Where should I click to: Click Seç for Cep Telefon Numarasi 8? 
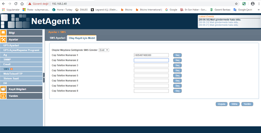[x=177, y=91]
